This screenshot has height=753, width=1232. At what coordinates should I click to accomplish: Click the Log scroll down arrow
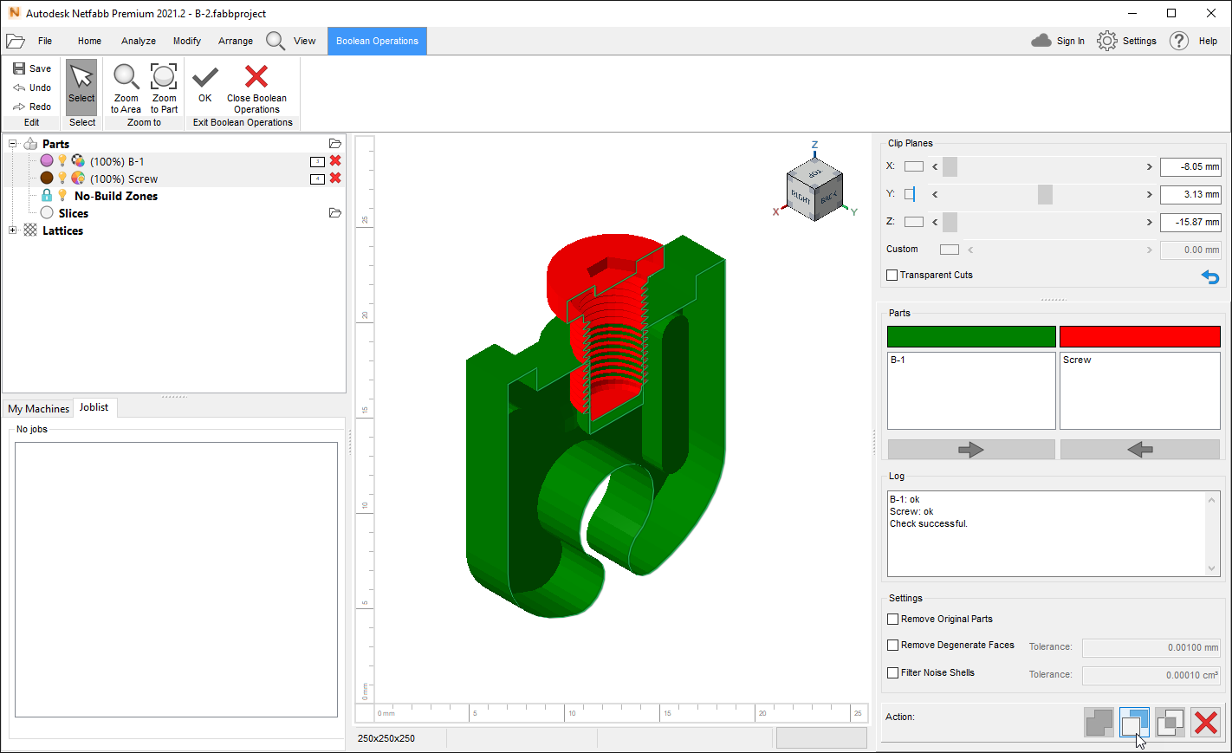click(x=1211, y=568)
